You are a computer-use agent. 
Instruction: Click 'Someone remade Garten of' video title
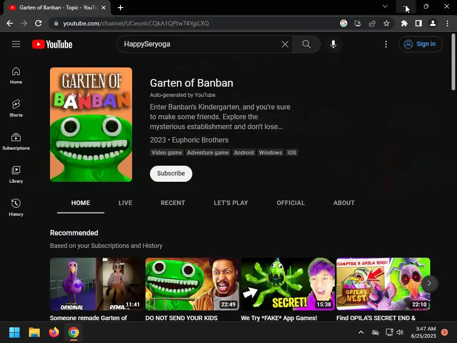tap(88, 318)
